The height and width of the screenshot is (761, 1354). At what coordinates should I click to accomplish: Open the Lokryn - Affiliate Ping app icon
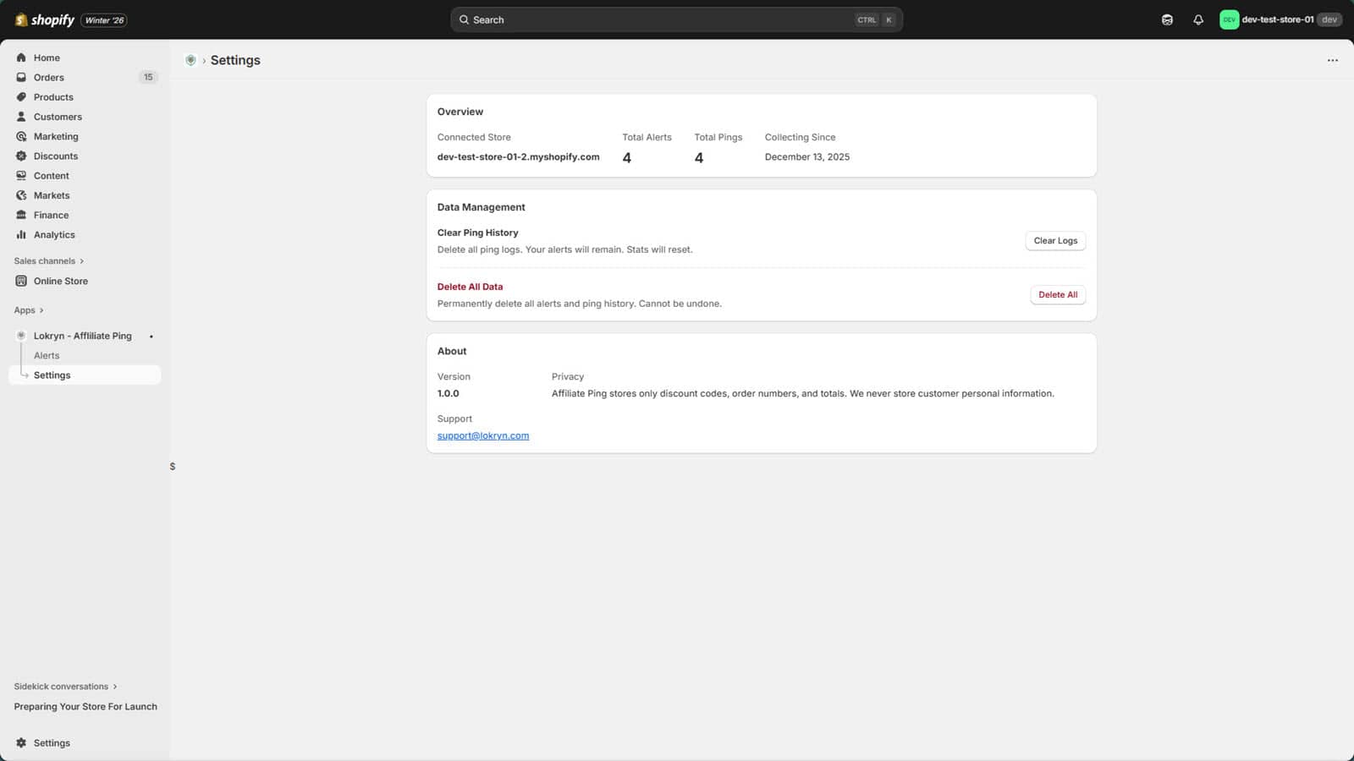pyautogui.click(x=19, y=336)
